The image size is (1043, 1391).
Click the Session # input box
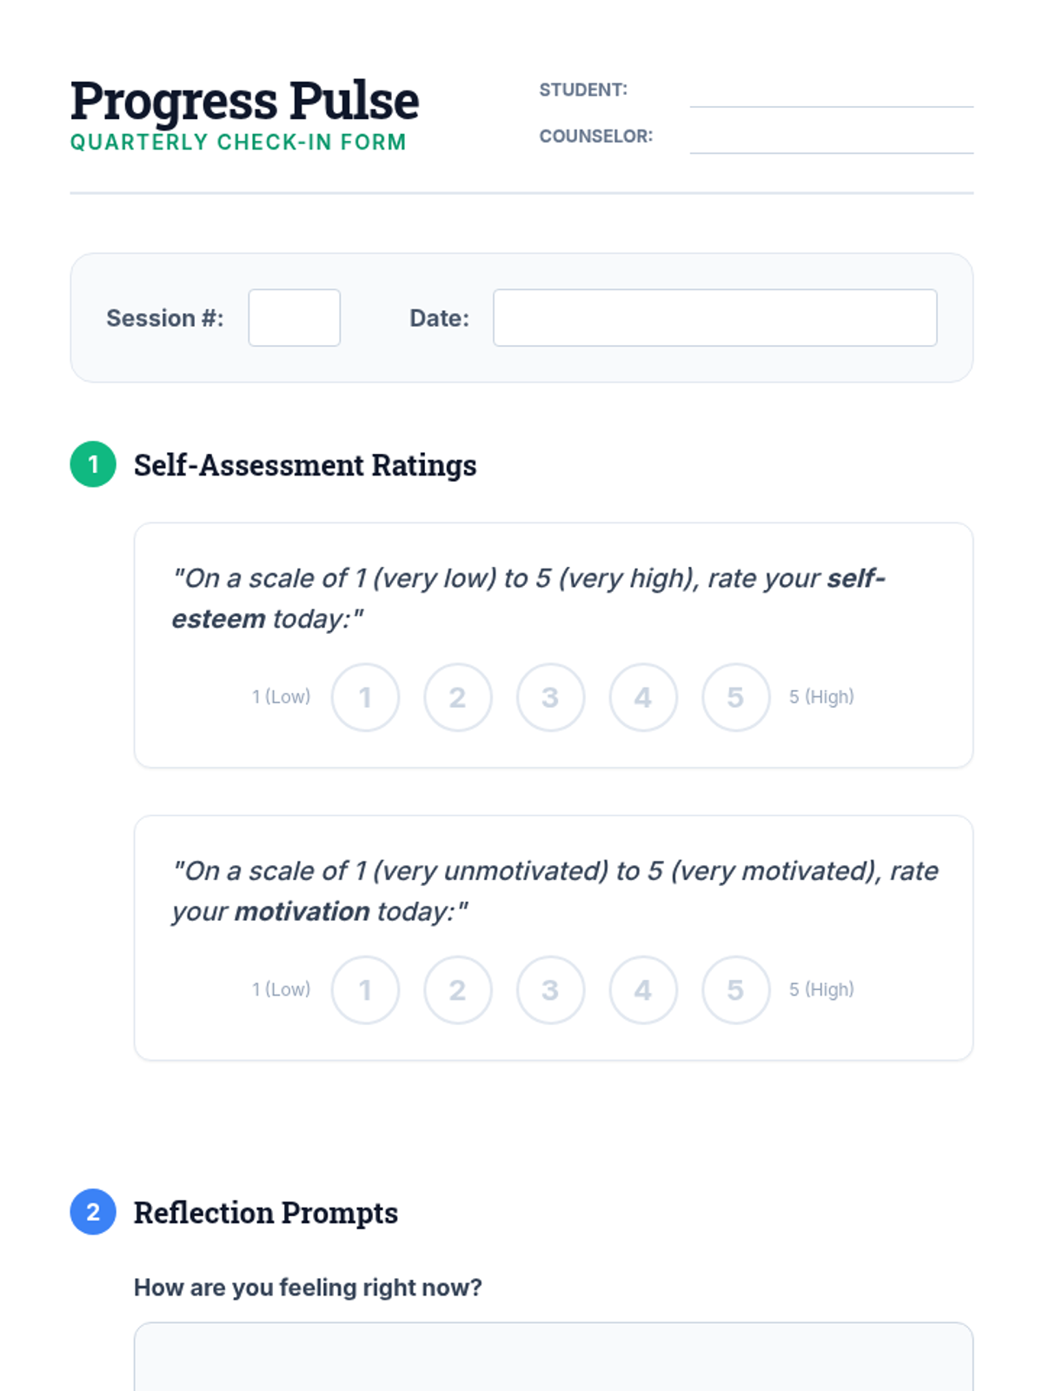[x=294, y=318]
